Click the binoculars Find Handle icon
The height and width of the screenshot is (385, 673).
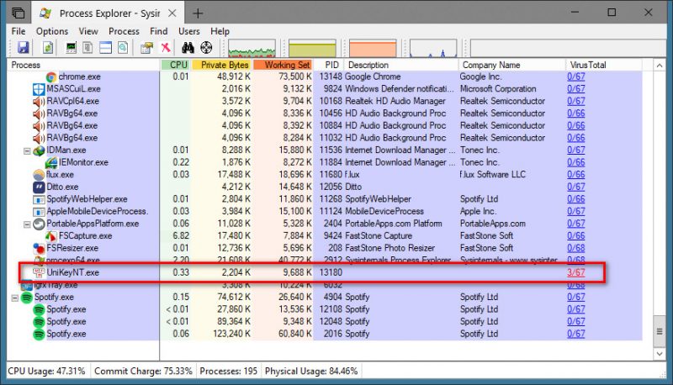point(188,47)
